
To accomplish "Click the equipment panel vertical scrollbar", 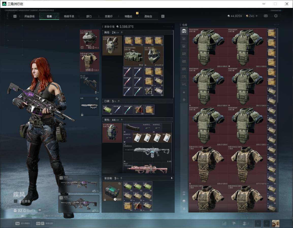I will pyautogui.click(x=174, y=64).
